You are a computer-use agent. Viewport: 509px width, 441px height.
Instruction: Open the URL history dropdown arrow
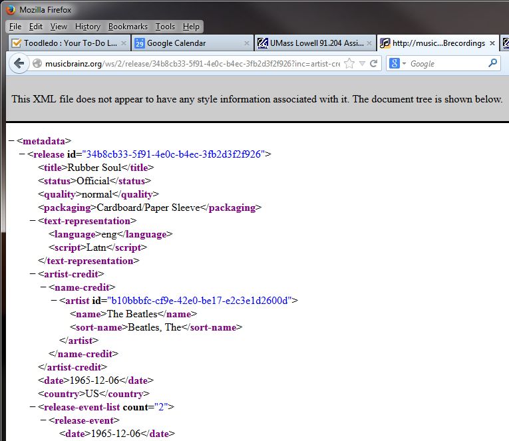pos(362,64)
